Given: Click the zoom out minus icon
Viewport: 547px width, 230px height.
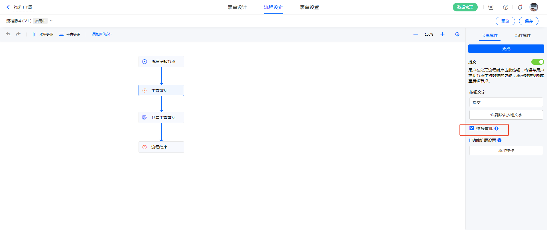Looking at the screenshot, I should [x=415, y=34].
